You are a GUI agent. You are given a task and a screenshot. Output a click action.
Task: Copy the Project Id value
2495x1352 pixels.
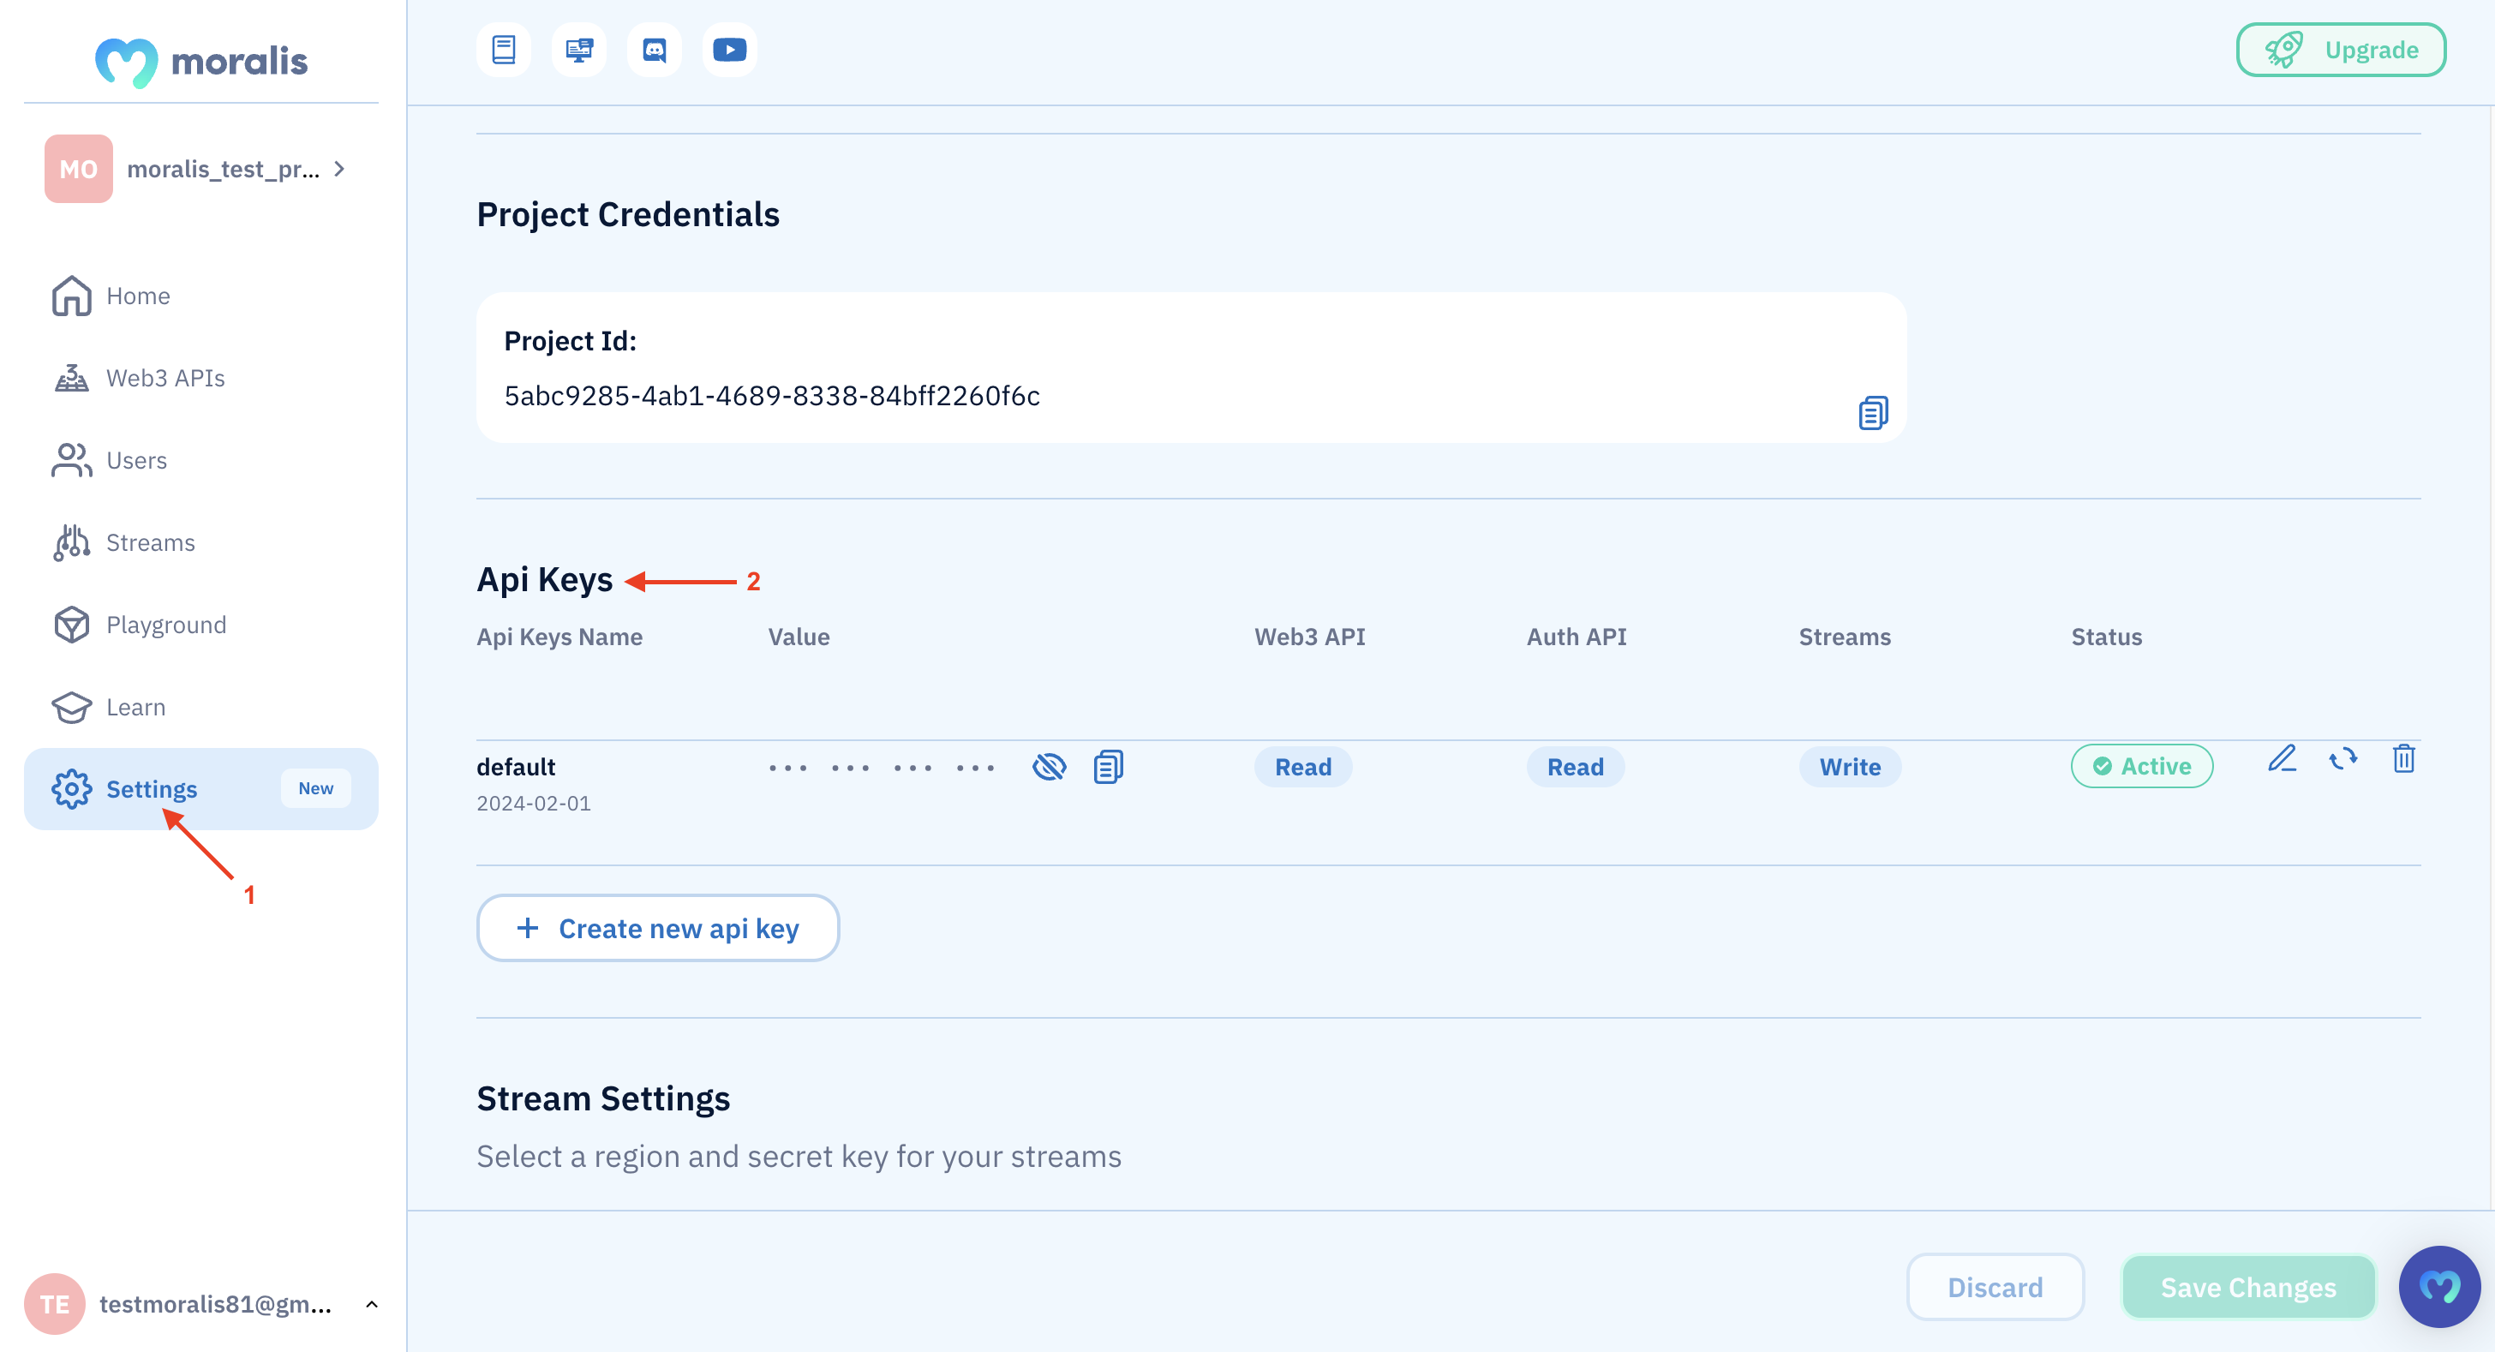coord(1873,413)
